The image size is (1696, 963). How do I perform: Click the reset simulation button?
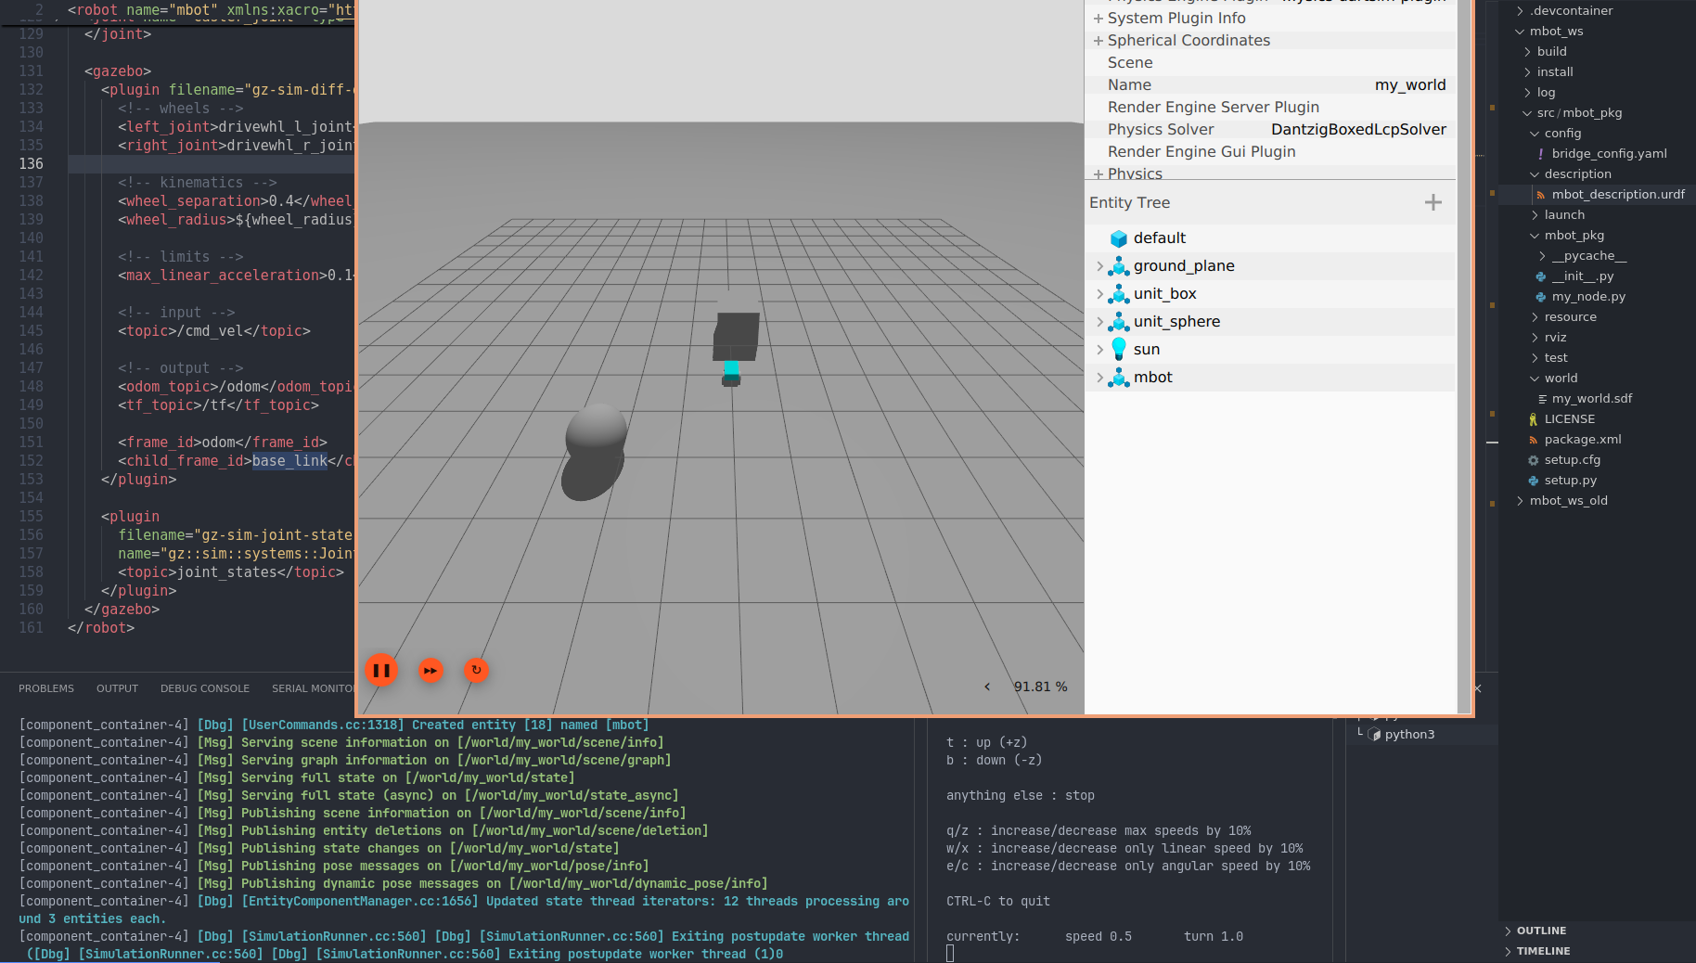click(x=476, y=670)
